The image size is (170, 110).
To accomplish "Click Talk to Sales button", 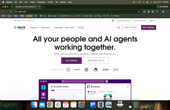I will click(x=130, y=28).
